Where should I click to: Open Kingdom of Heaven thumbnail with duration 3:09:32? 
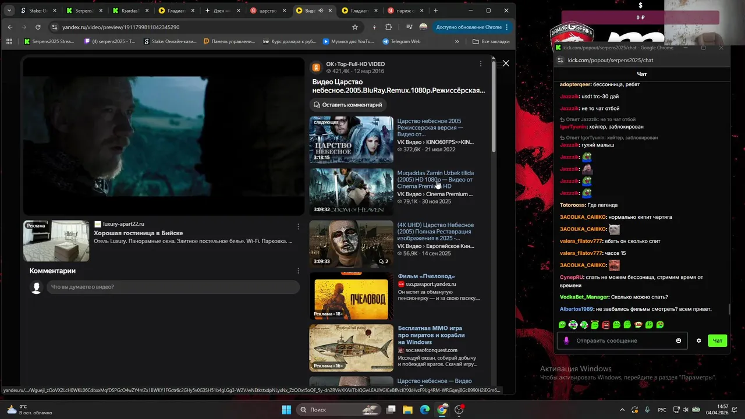click(x=351, y=192)
